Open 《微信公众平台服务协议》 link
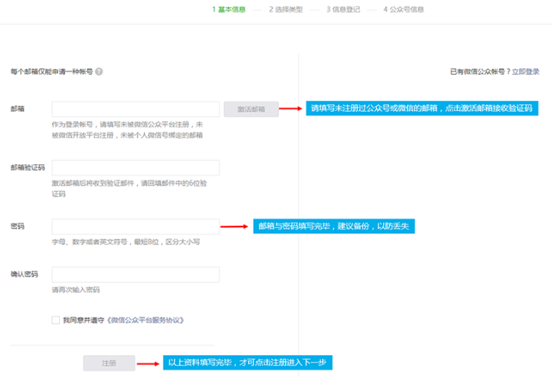The image size is (552, 376). click(145, 320)
